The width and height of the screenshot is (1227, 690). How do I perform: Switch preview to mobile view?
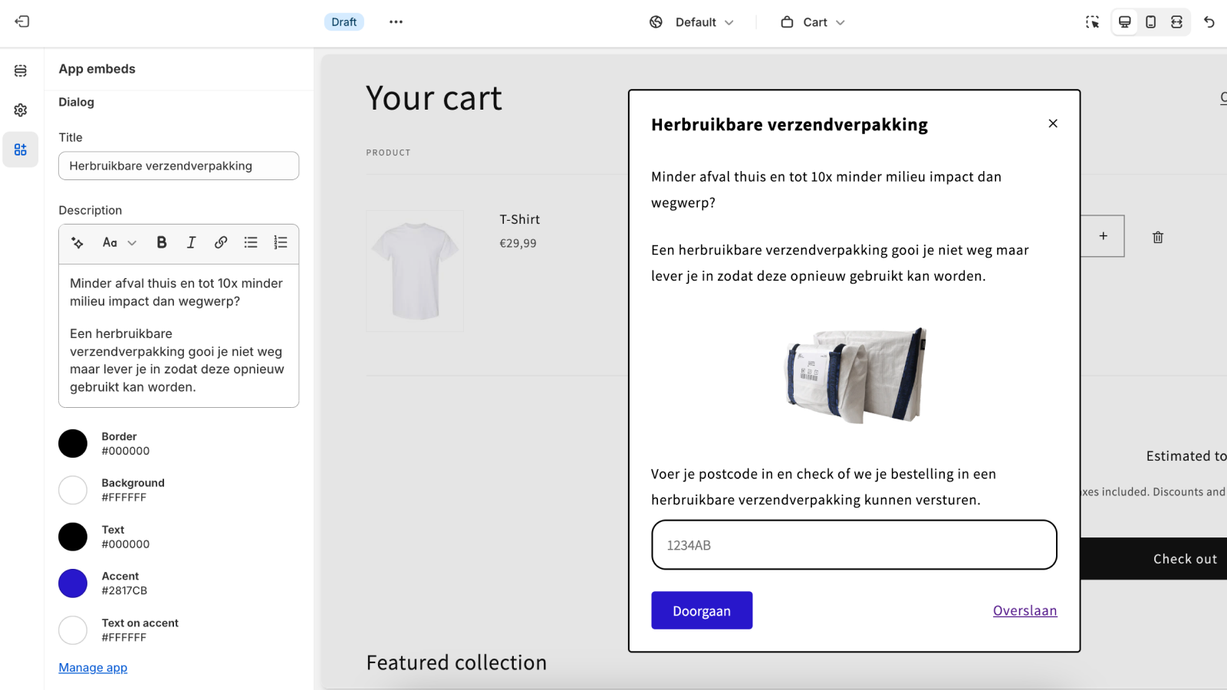1150,22
